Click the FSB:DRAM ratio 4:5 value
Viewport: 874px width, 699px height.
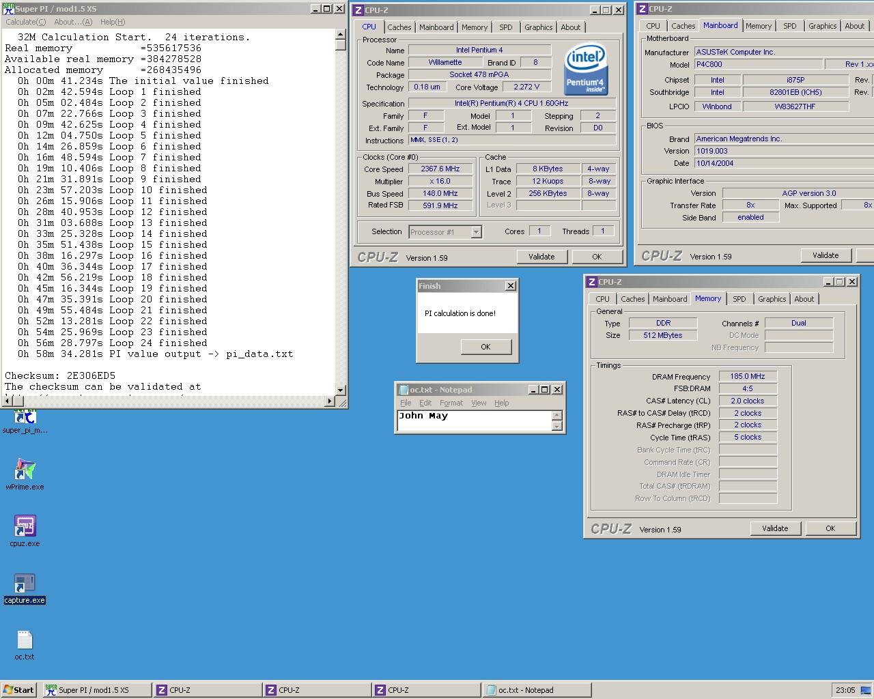pyautogui.click(x=748, y=388)
